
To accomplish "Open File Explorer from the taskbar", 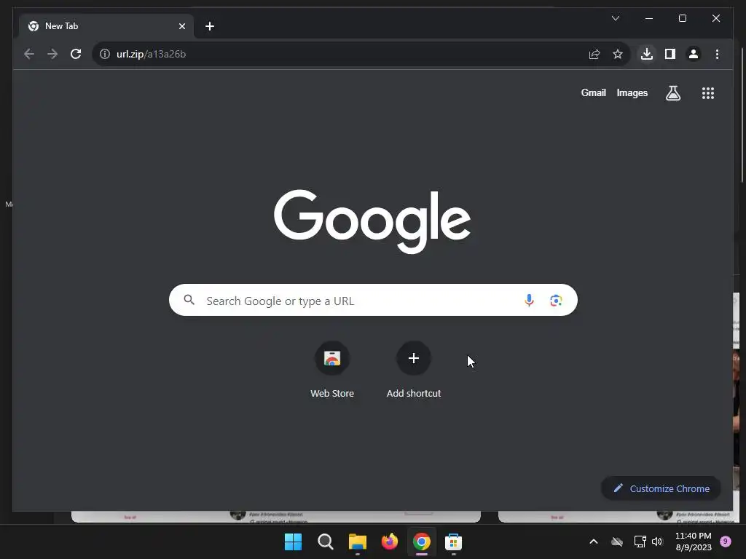I will (357, 542).
